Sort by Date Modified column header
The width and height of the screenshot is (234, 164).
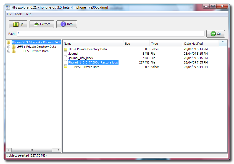tap(201, 44)
